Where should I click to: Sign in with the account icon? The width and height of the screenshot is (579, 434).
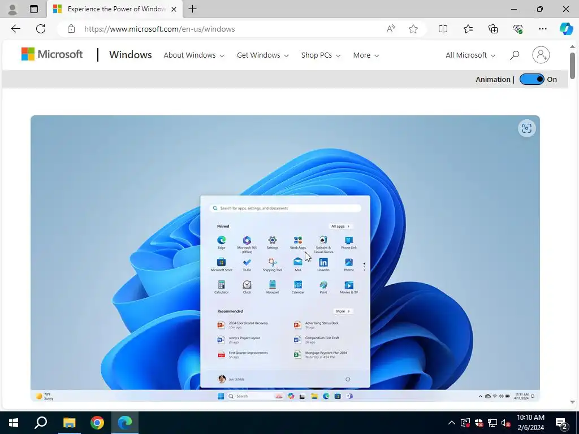tap(541, 55)
